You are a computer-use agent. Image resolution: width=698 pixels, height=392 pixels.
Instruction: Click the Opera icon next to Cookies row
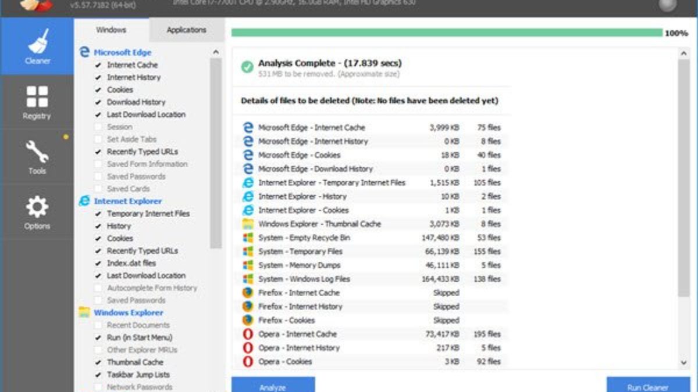coord(247,361)
